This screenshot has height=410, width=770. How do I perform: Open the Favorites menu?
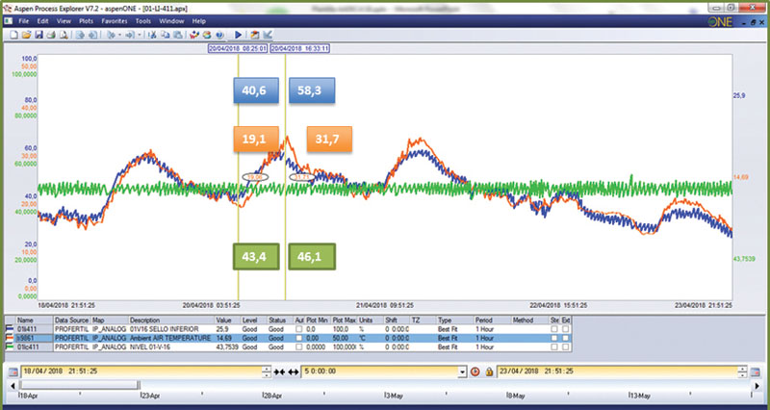click(x=115, y=21)
